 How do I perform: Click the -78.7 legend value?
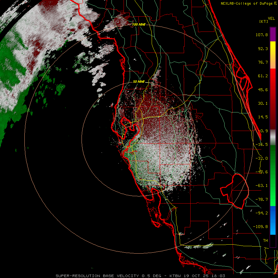pos(262,200)
